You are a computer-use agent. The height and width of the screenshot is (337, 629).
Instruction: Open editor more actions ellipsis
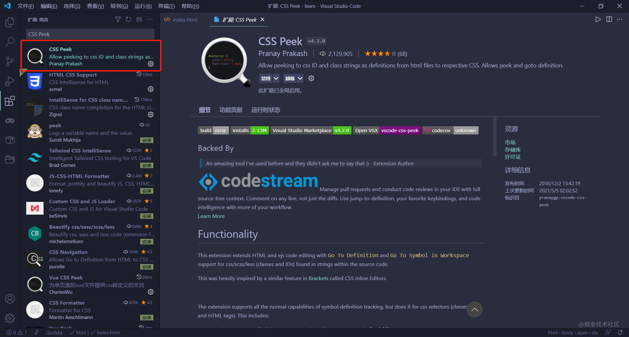click(619, 19)
